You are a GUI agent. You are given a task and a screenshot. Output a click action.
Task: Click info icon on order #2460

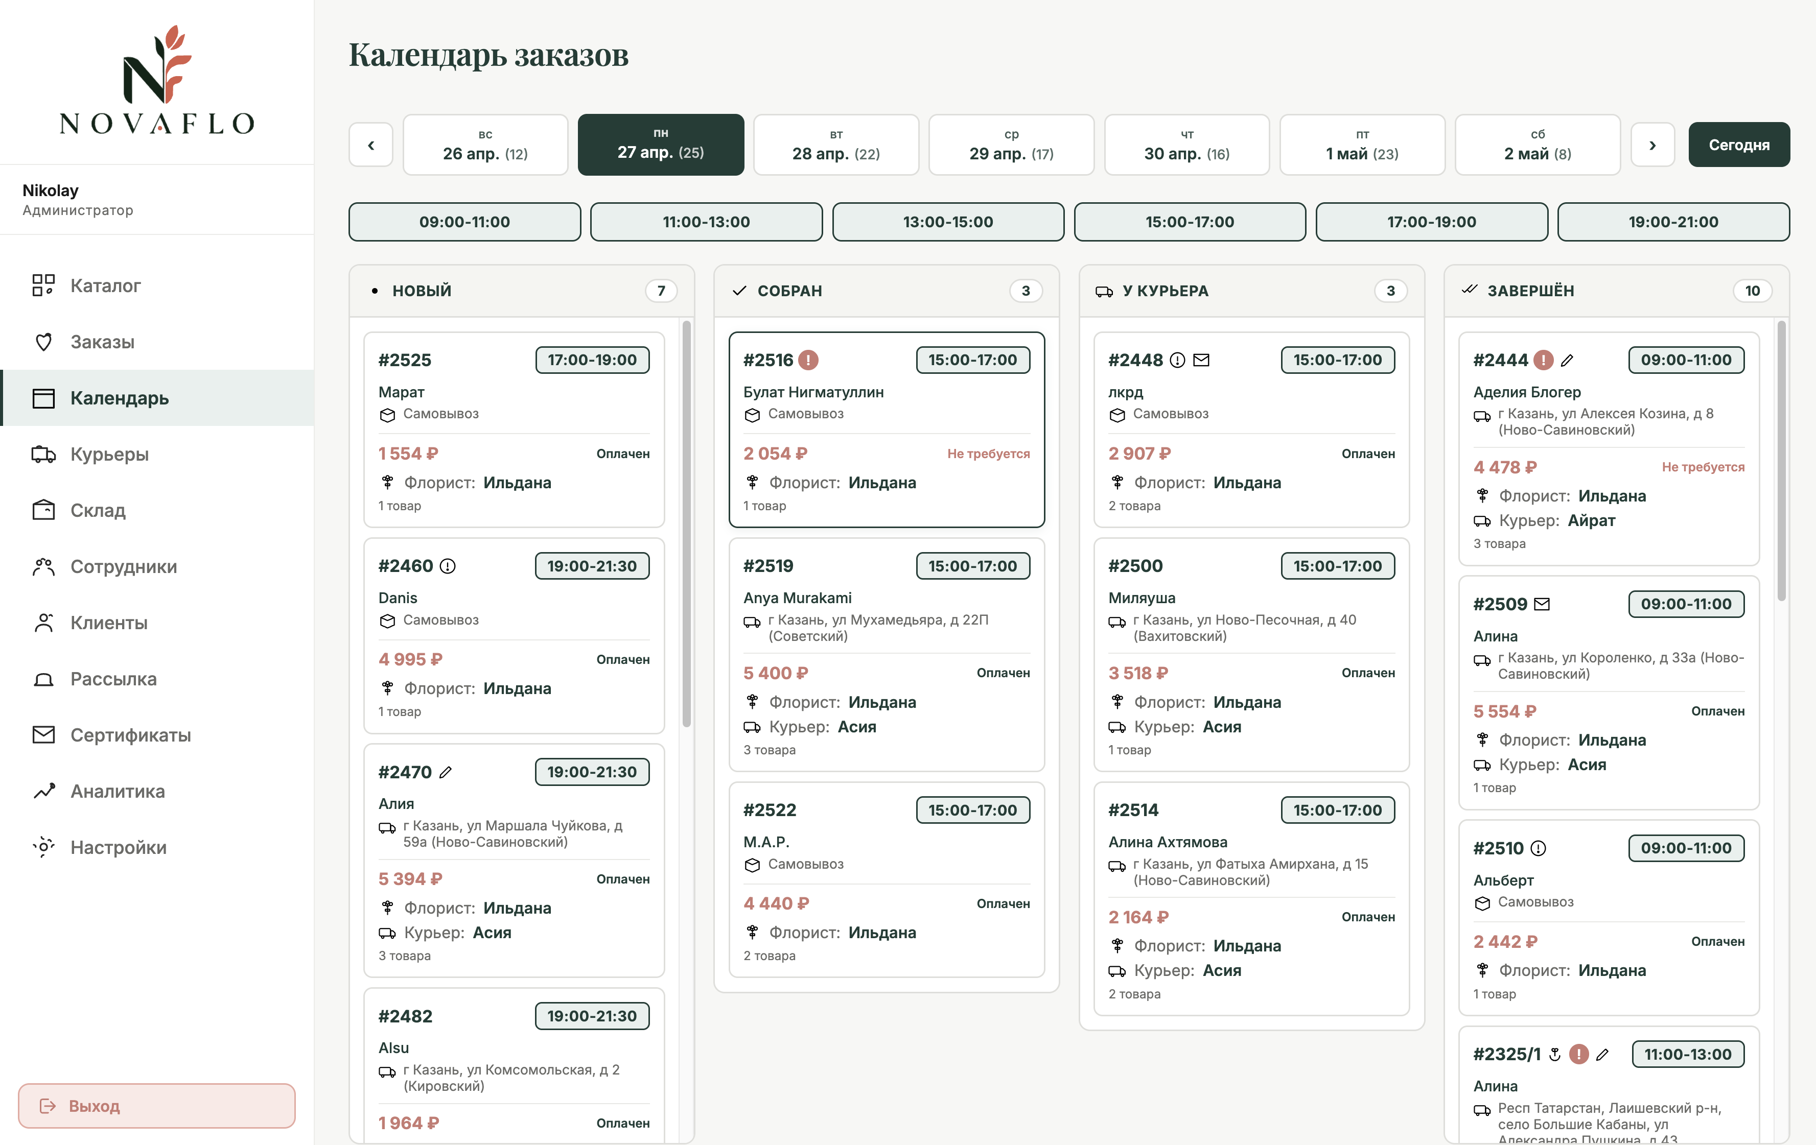447,566
